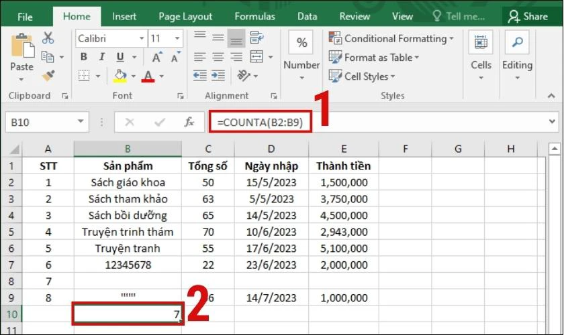564x335 pixels.
Task: Center text horizontally
Action: click(218, 57)
